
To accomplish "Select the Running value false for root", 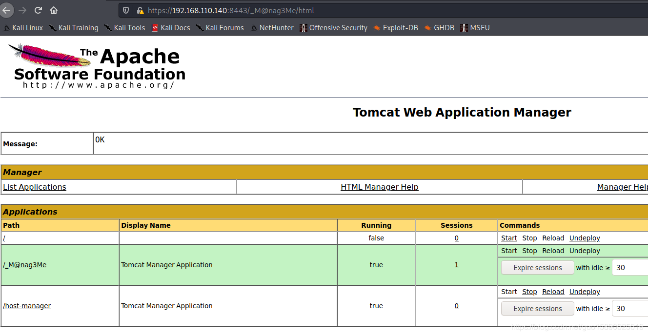I will coord(376,238).
